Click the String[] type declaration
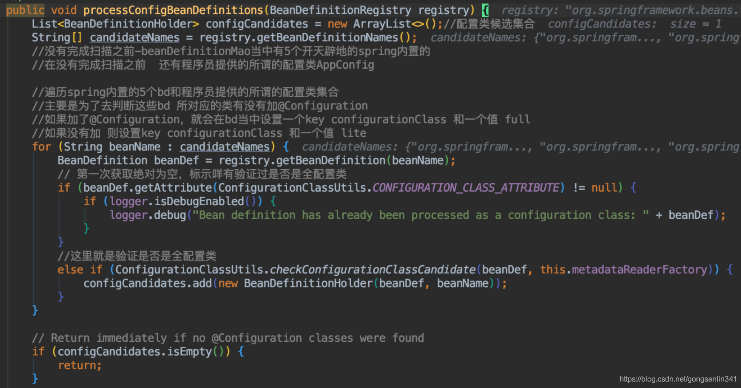Viewport: 741px width, 388px height. pos(57,37)
